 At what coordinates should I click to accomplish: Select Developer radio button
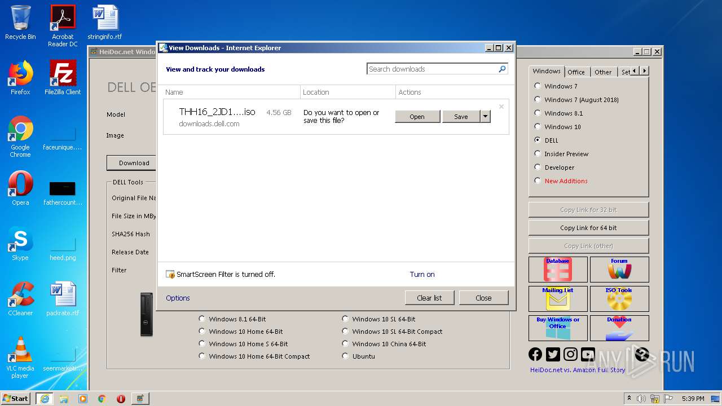538,167
